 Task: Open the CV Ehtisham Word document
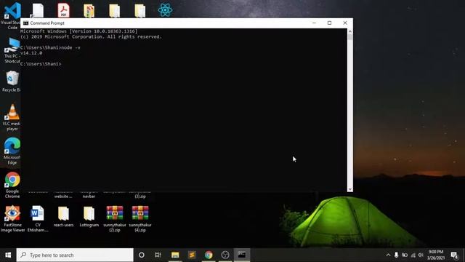38,218
